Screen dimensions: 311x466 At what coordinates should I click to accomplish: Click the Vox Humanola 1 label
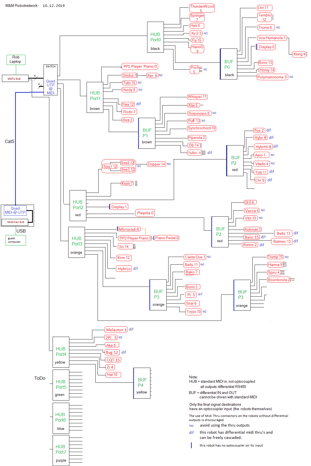pos(272,38)
